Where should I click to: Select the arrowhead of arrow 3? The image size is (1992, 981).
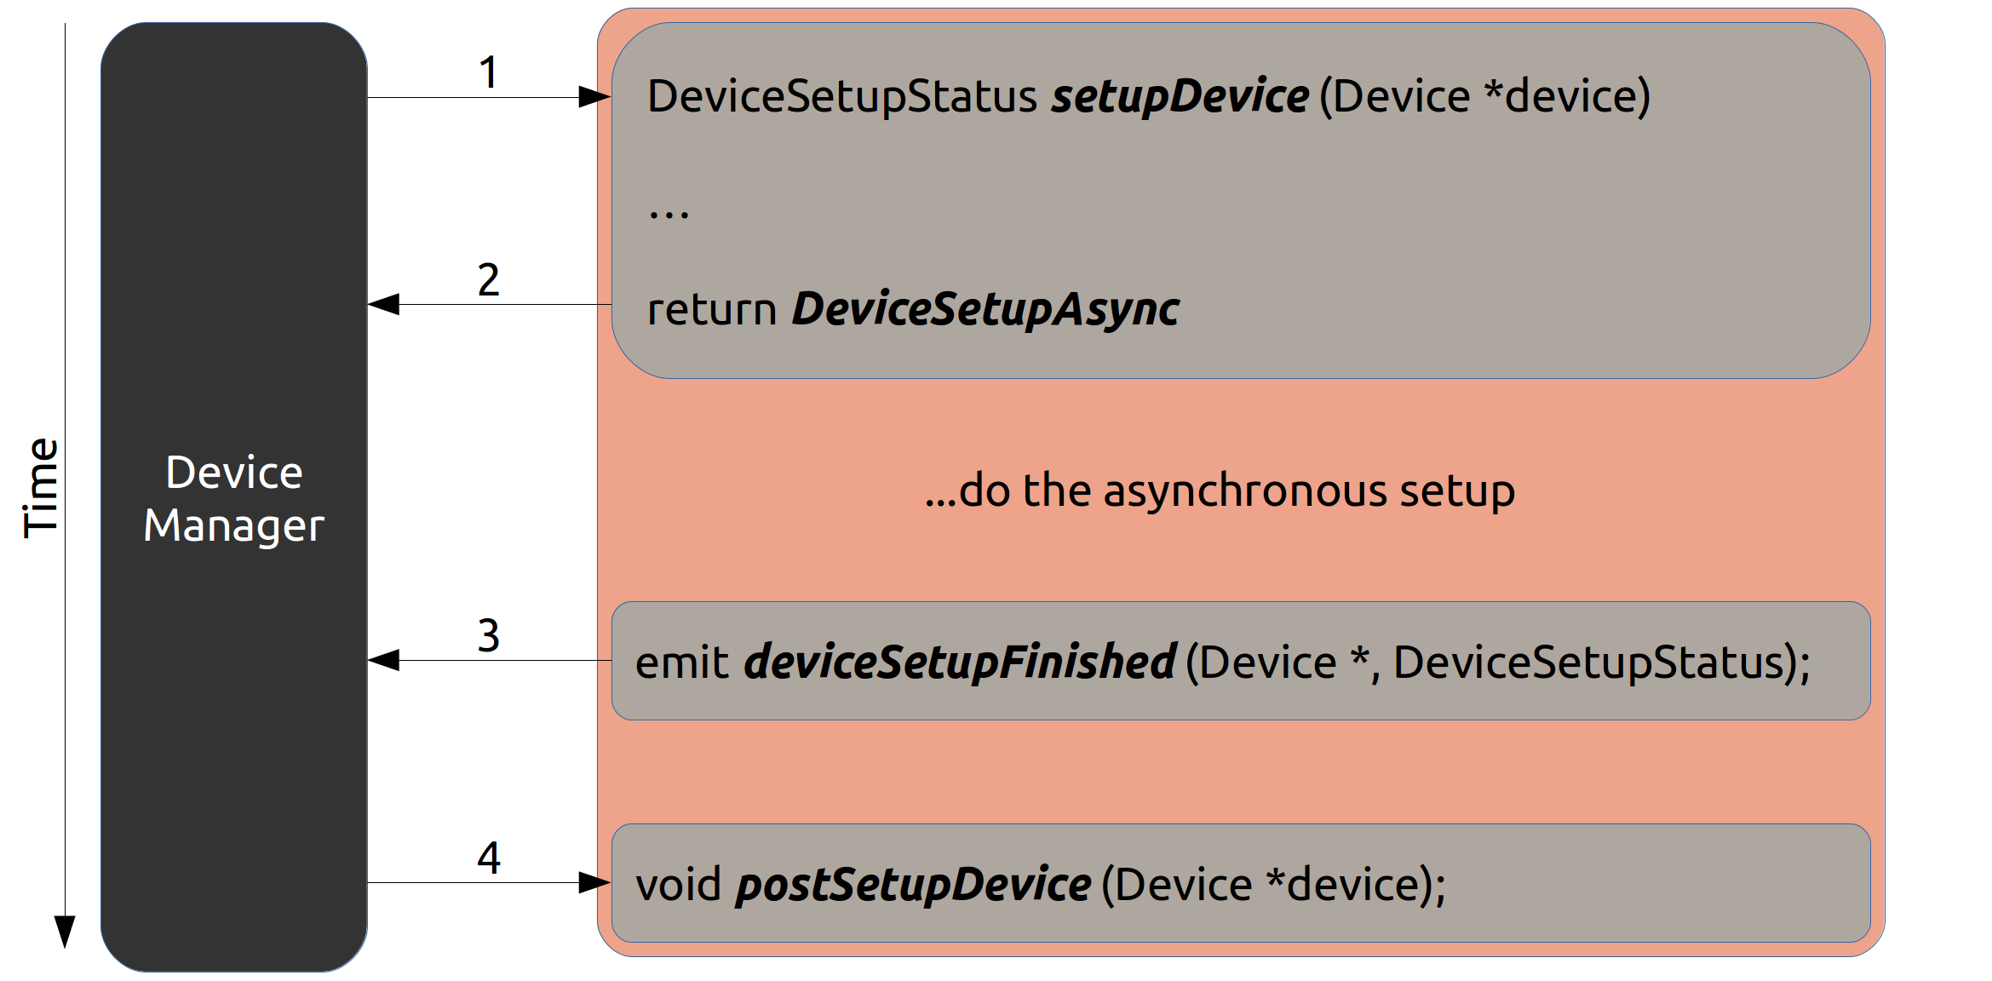pyautogui.click(x=384, y=660)
